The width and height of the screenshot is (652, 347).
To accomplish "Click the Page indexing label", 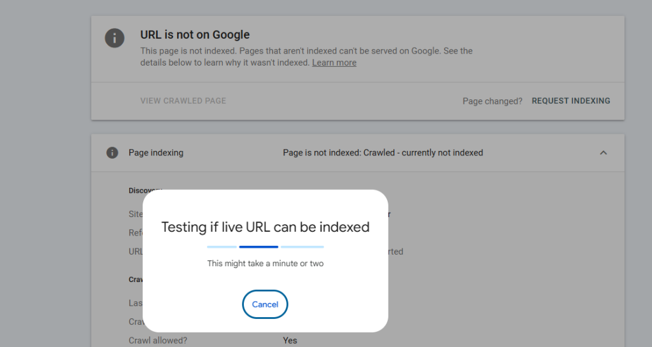I will (x=156, y=153).
